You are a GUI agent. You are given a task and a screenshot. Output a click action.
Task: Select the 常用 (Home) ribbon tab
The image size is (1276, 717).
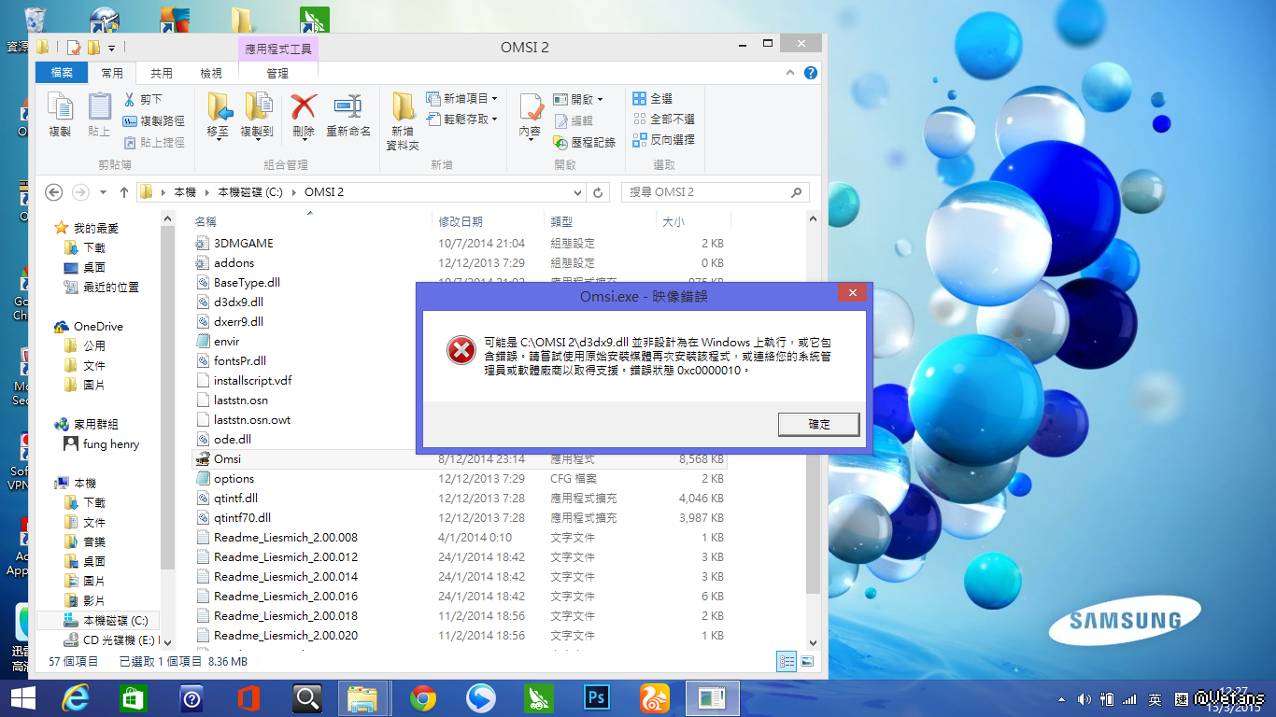tap(112, 73)
